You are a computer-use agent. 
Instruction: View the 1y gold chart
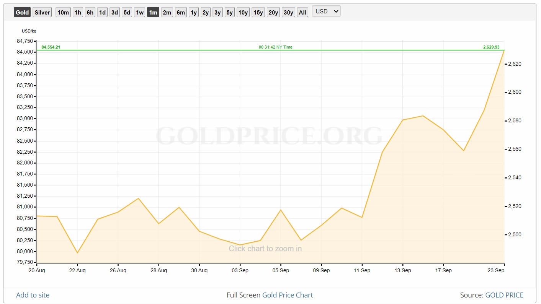point(194,13)
